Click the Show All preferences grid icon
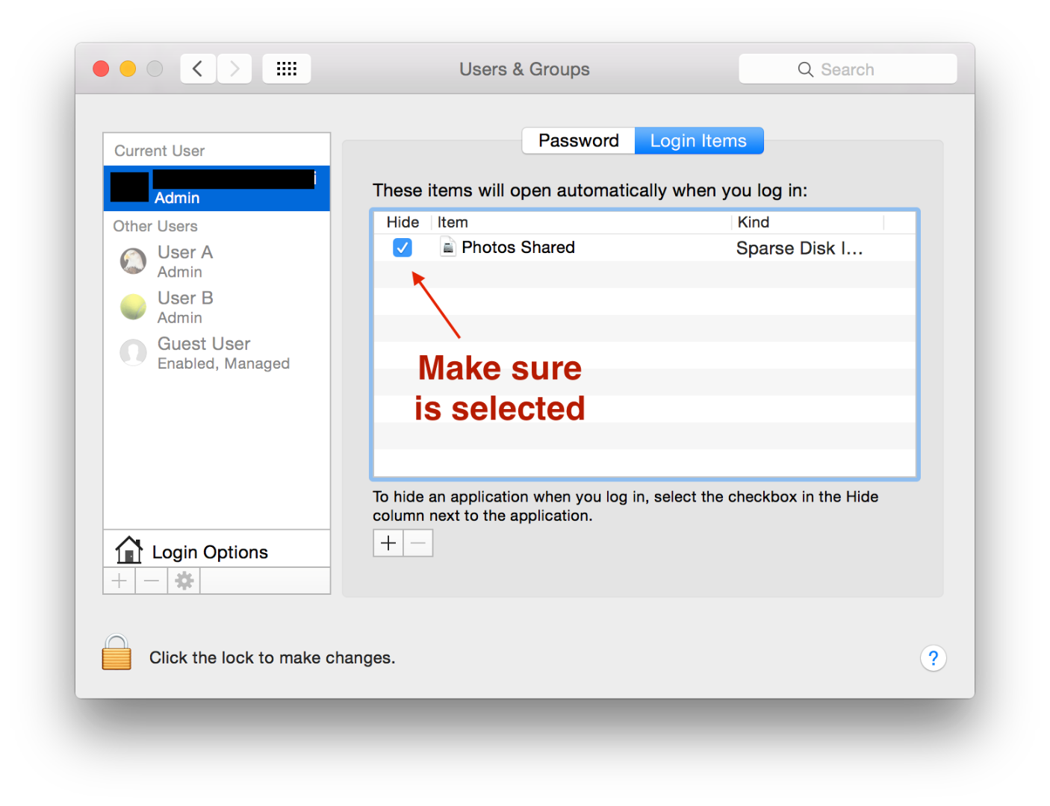 point(286,68)
